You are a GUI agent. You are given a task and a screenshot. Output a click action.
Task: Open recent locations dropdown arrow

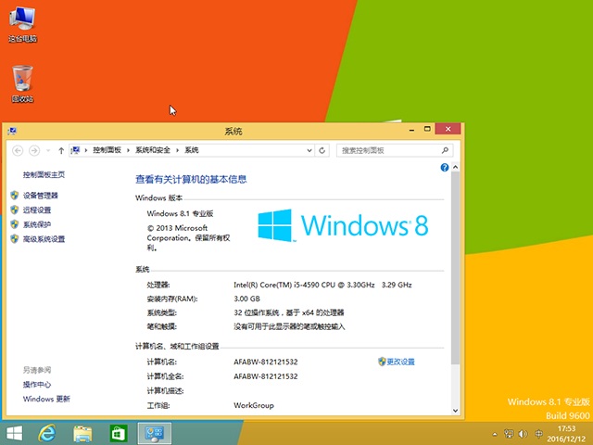point(48,150)
